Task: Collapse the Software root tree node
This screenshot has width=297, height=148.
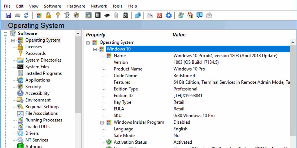Action: click(6, 34)
